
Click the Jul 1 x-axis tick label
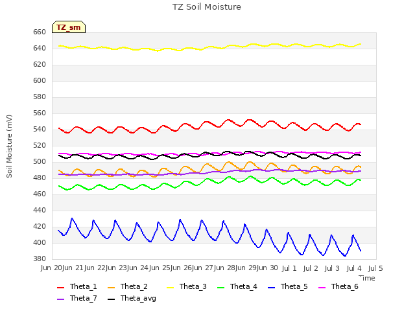[x=289, y=268]
